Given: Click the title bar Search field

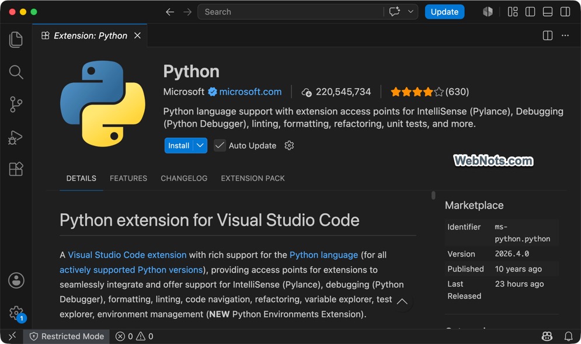Looking at the screenshot, I should (291, 12).
